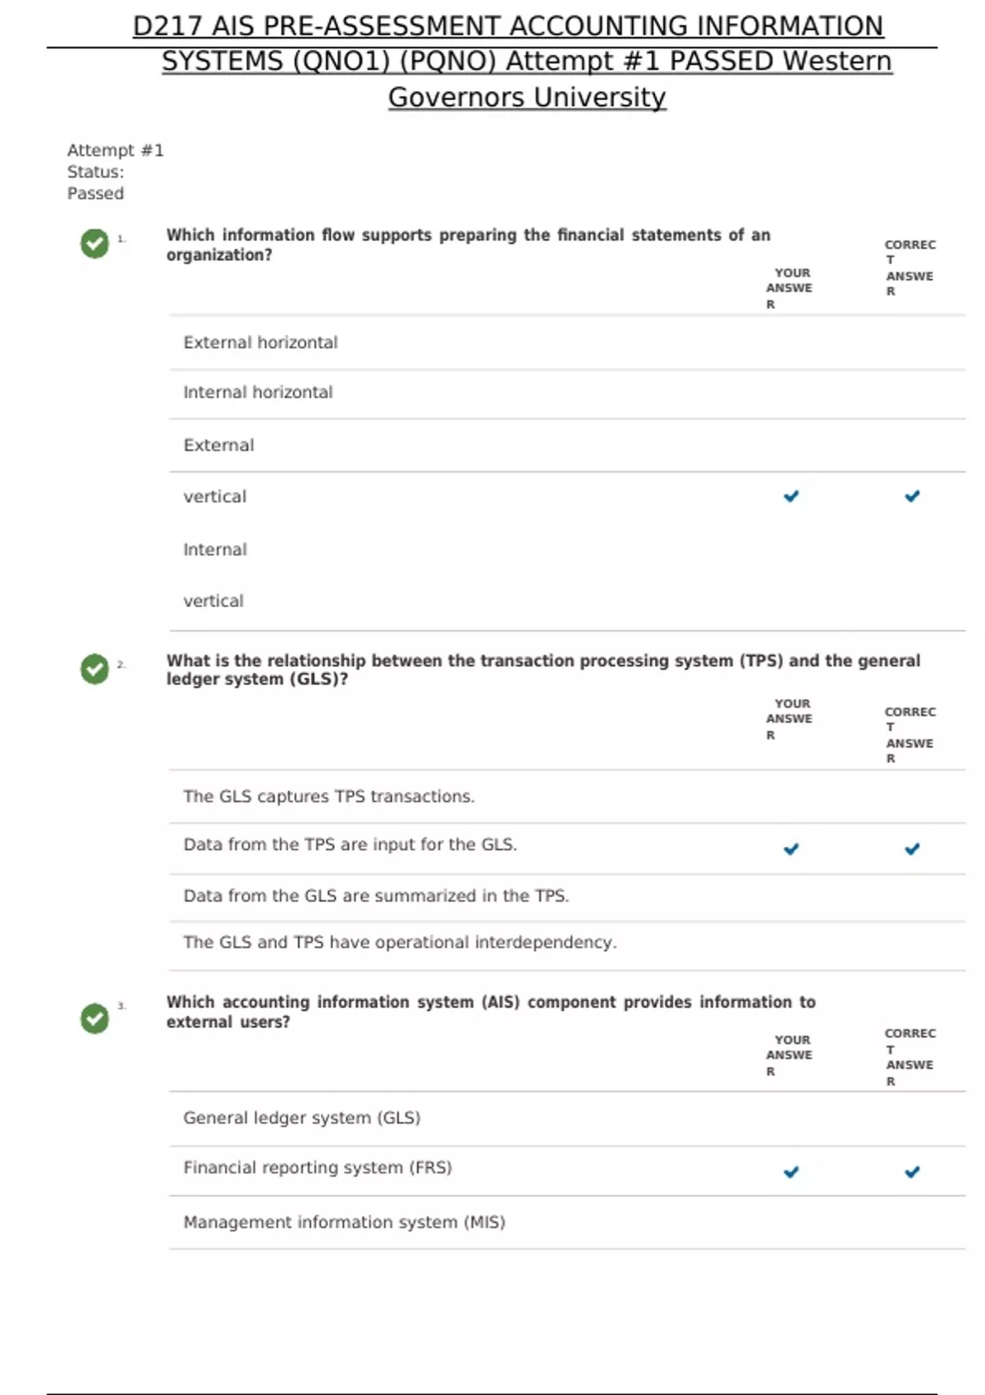Pick the 'operational interdependency' answer row
This screenshot has height=1395, width=985.
(399, 942)
